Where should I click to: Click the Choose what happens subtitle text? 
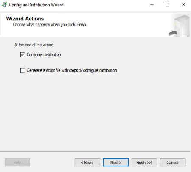pyautogui.click(x=50, y=25)
